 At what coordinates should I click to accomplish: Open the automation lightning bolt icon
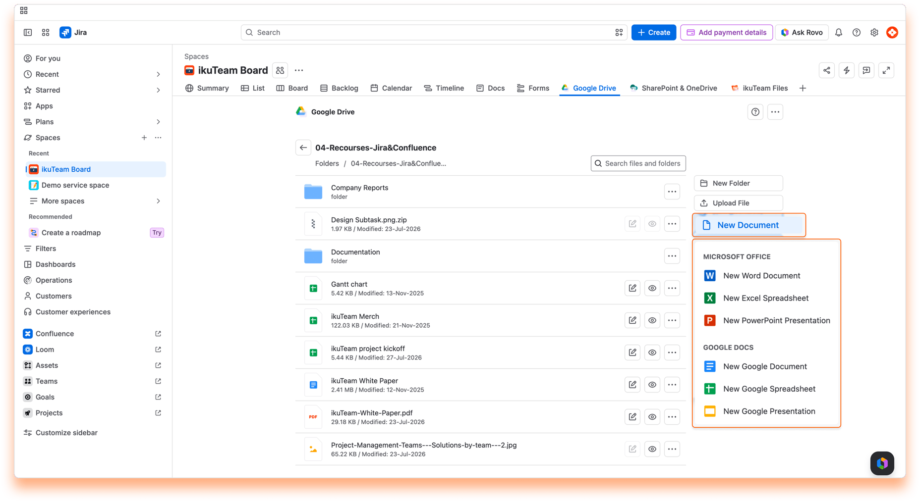(x=847, y=70)
